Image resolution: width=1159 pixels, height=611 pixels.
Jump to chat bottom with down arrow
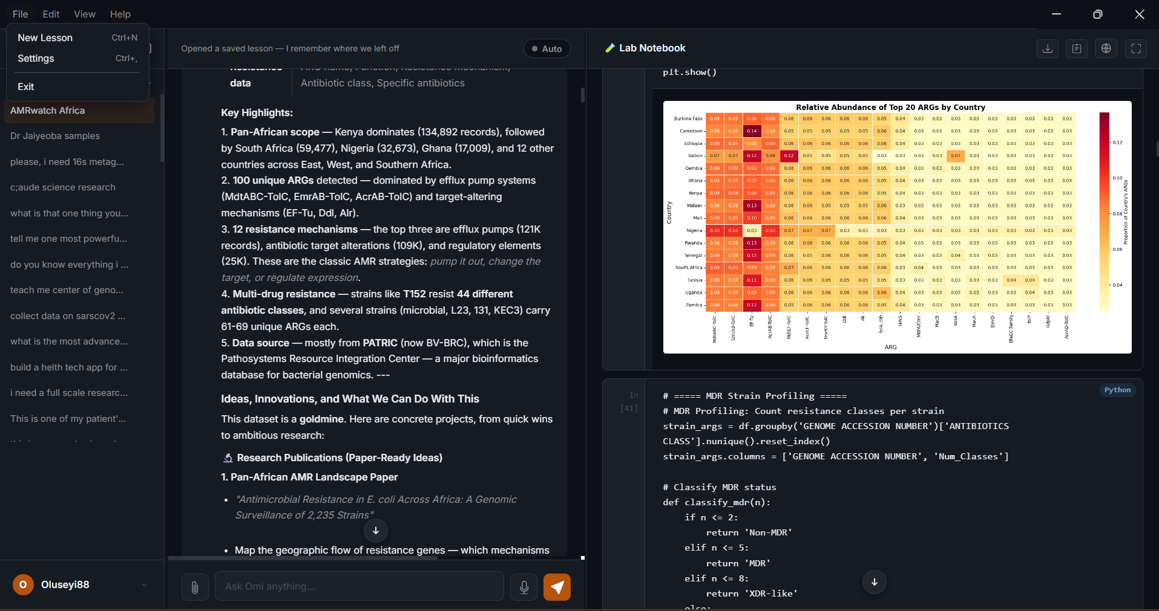[376, 531]
